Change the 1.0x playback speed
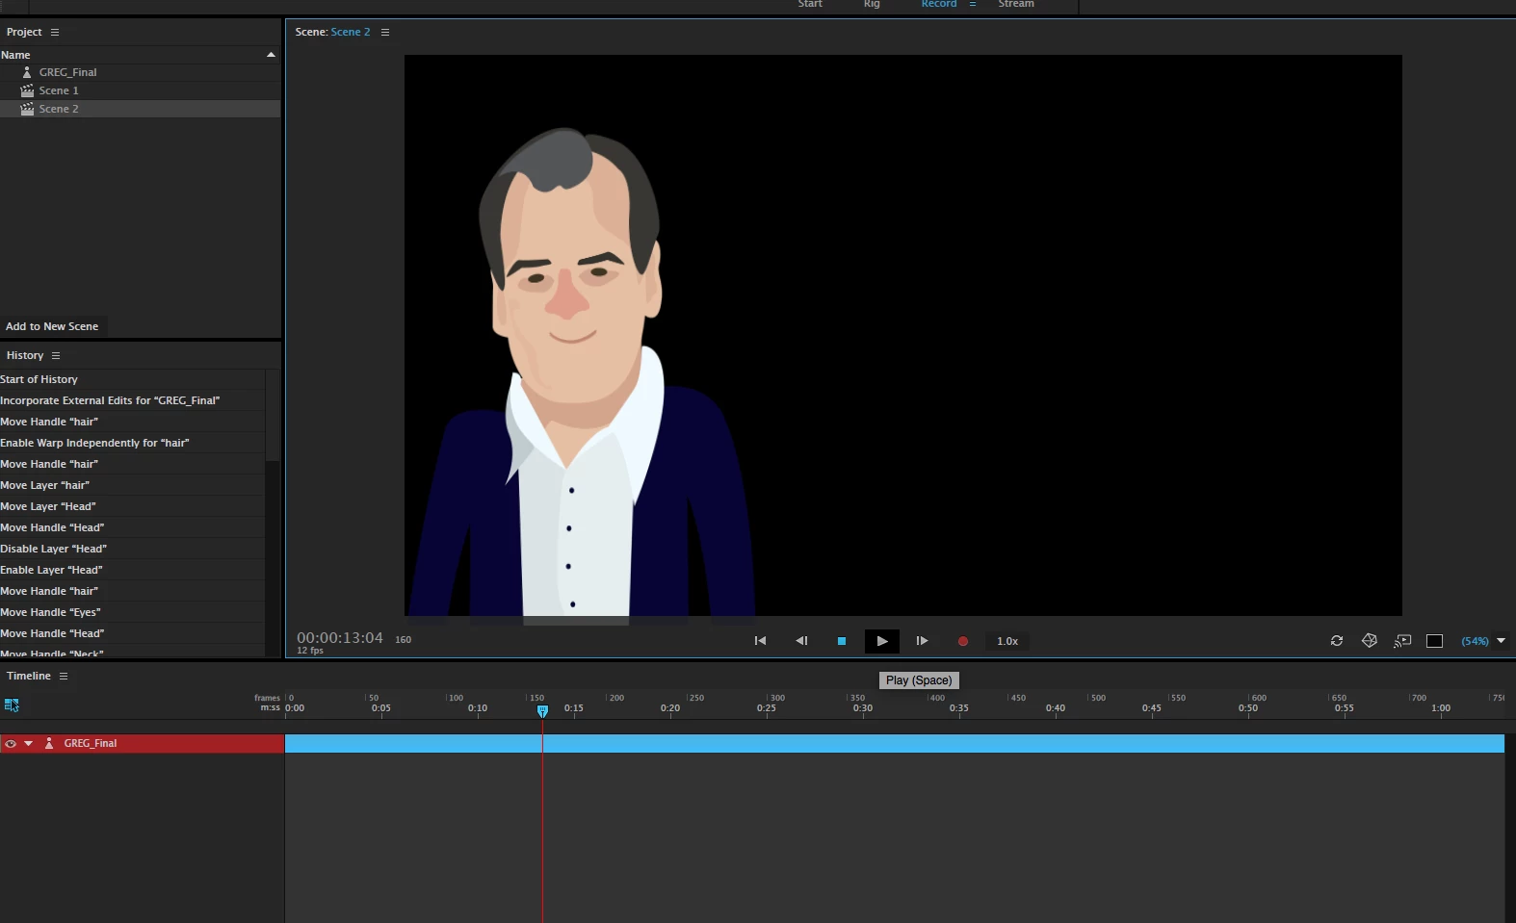This screenshot has height=923, width=1516. point(1007,641)
